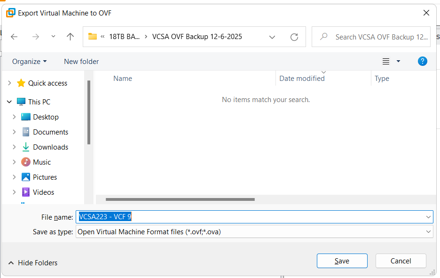Click the Save button
The width and height of the screenshot is (440, 278).
click(342, 261)
